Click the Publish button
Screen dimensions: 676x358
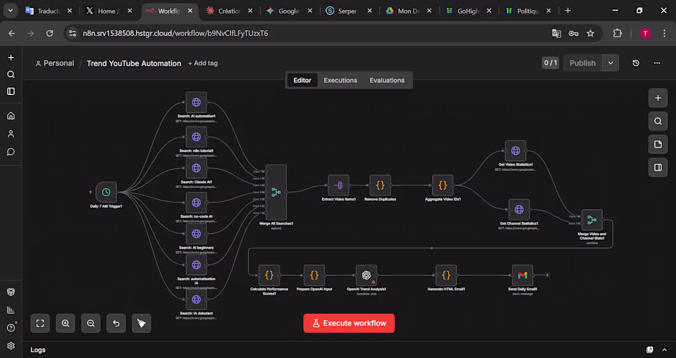coord(583,63)
